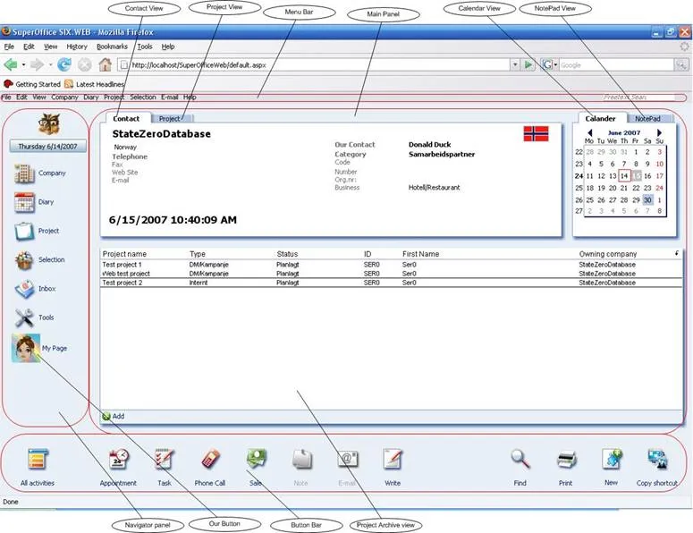Open the Bookmarks menu in Firefox
Image resolution: width=693 pixels, height=533 pixels.
(112, 47)
